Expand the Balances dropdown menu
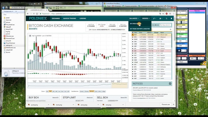 (x=134, y=18)
